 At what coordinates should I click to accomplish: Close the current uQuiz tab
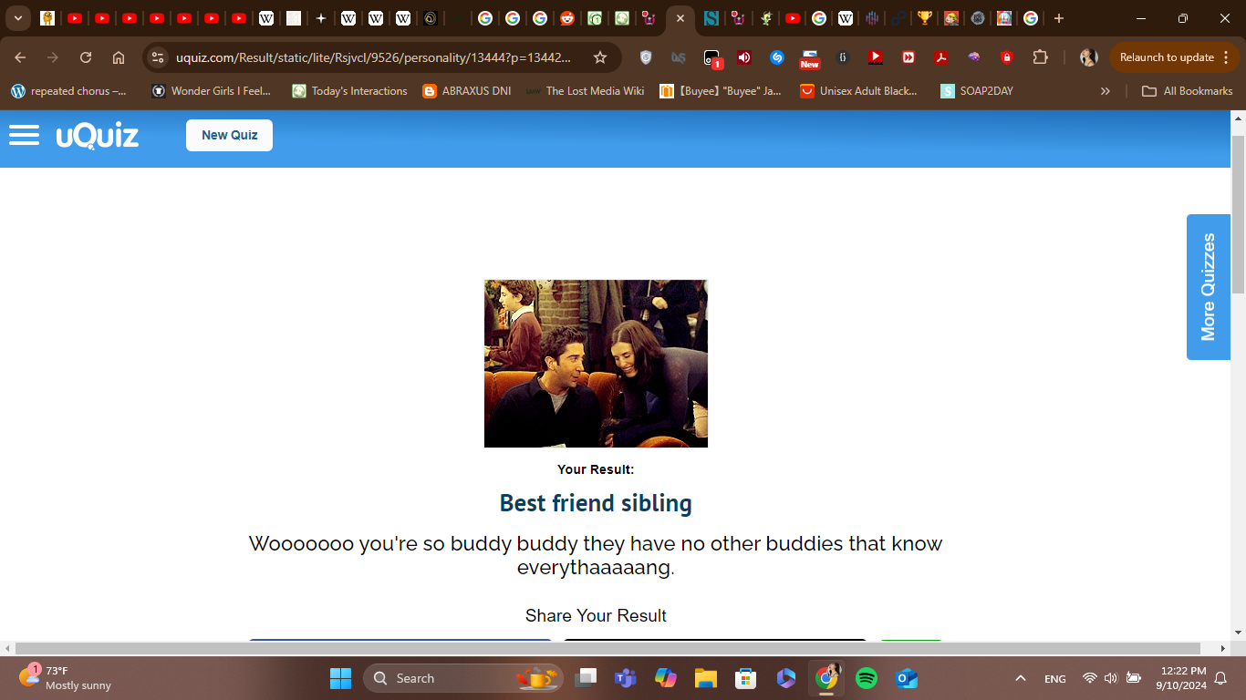680,18
